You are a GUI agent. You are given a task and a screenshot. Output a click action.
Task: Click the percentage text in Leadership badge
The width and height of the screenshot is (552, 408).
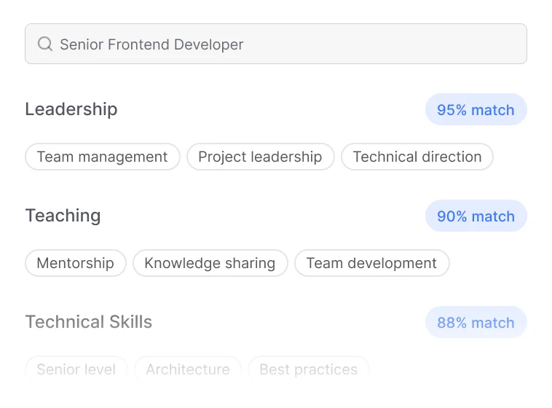(452, 110)
